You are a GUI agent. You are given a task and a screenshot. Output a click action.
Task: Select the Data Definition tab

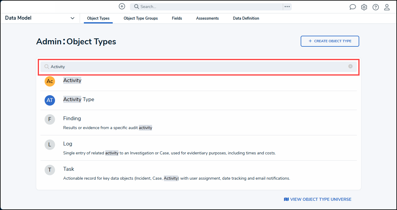click(246, 18)
